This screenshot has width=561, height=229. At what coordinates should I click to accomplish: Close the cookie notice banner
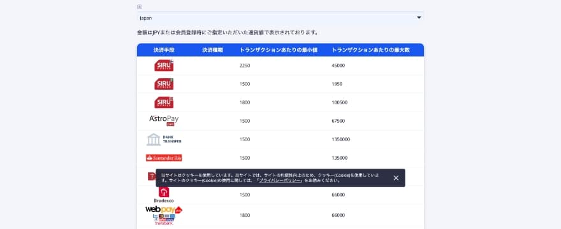click(396, 178)
